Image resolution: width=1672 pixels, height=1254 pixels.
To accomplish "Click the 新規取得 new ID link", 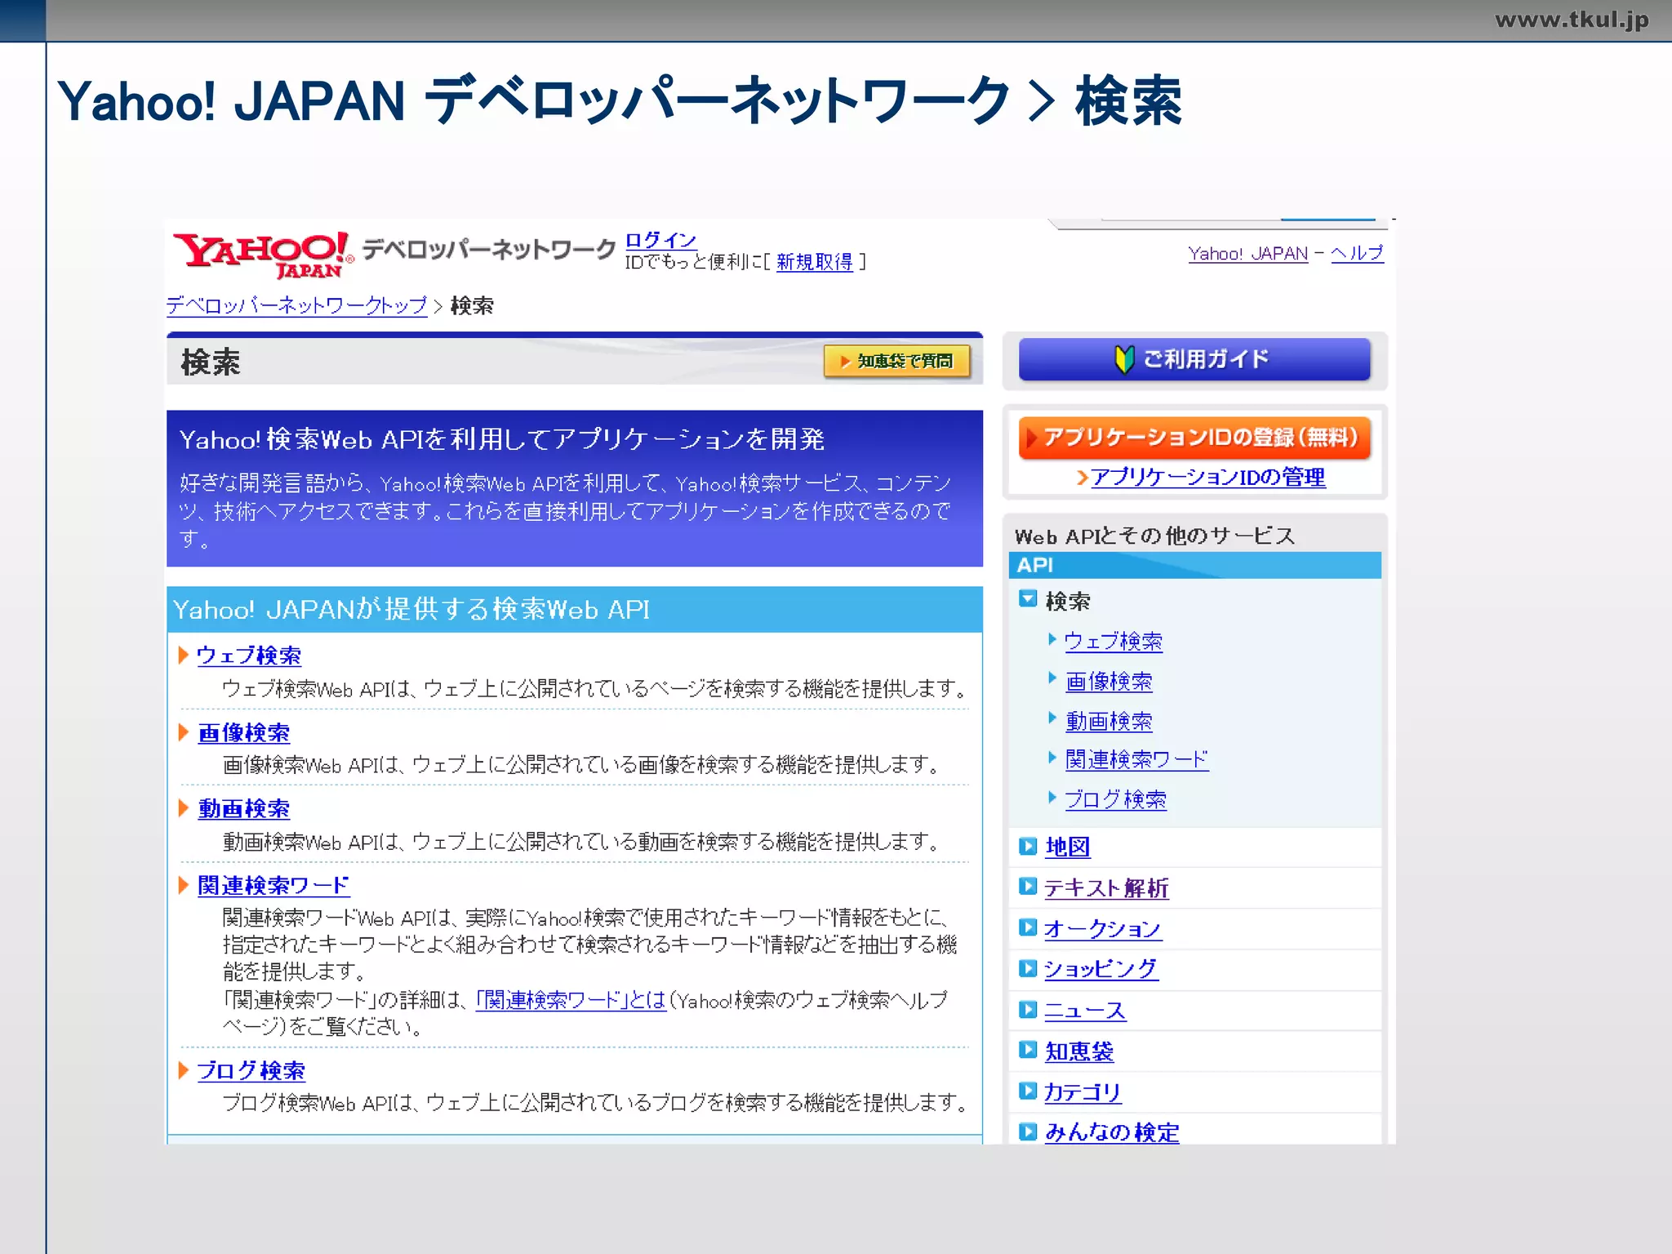I will [x=814, y=262].
